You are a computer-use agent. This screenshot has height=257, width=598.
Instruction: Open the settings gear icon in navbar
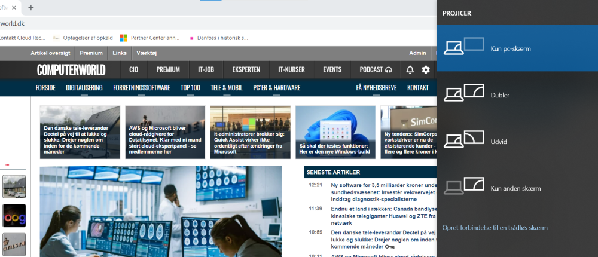[426, 69]
